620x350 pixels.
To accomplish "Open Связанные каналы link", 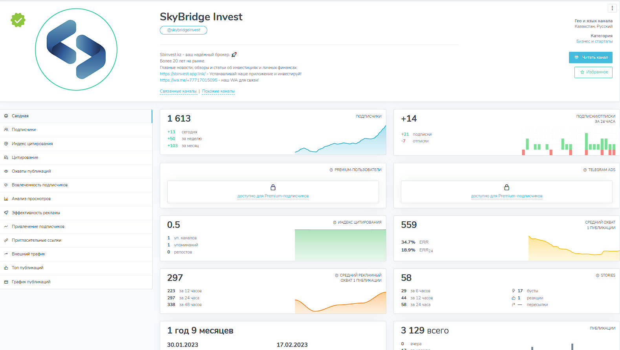I will pyautogui.click(x=178, y=91).
